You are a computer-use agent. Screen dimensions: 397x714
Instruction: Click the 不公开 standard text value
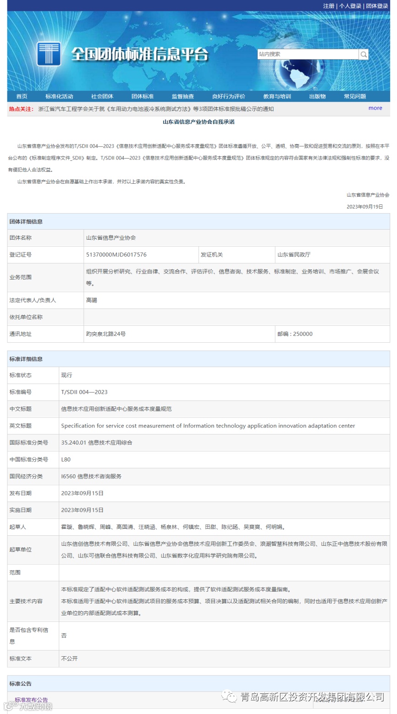click(70, 659)
